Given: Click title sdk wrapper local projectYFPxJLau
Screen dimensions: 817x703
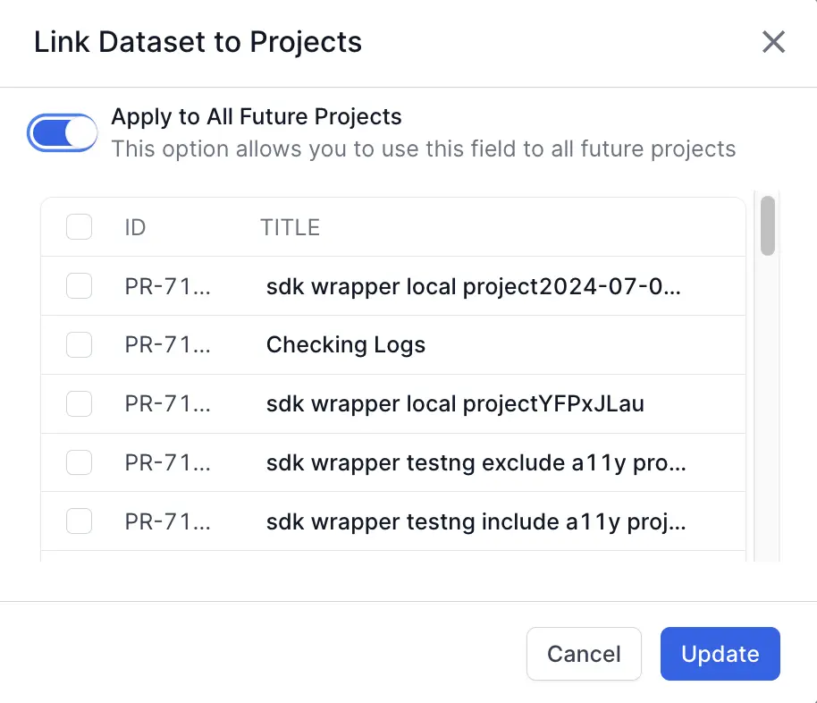Looking at the screenshot, I should coord(455,403).
